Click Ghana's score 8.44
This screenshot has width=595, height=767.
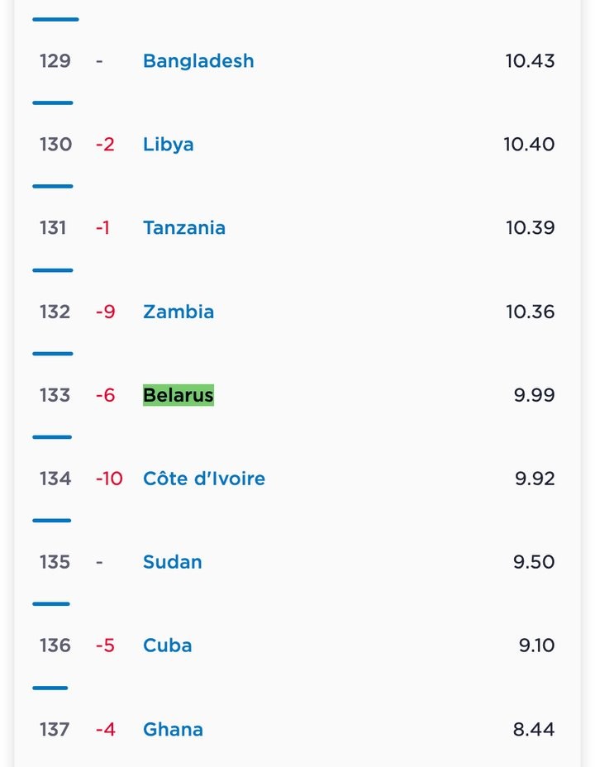[x=534, y=729]
